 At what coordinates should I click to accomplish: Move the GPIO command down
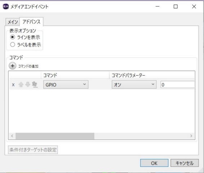pyautogui.click(x=28, y=85)
